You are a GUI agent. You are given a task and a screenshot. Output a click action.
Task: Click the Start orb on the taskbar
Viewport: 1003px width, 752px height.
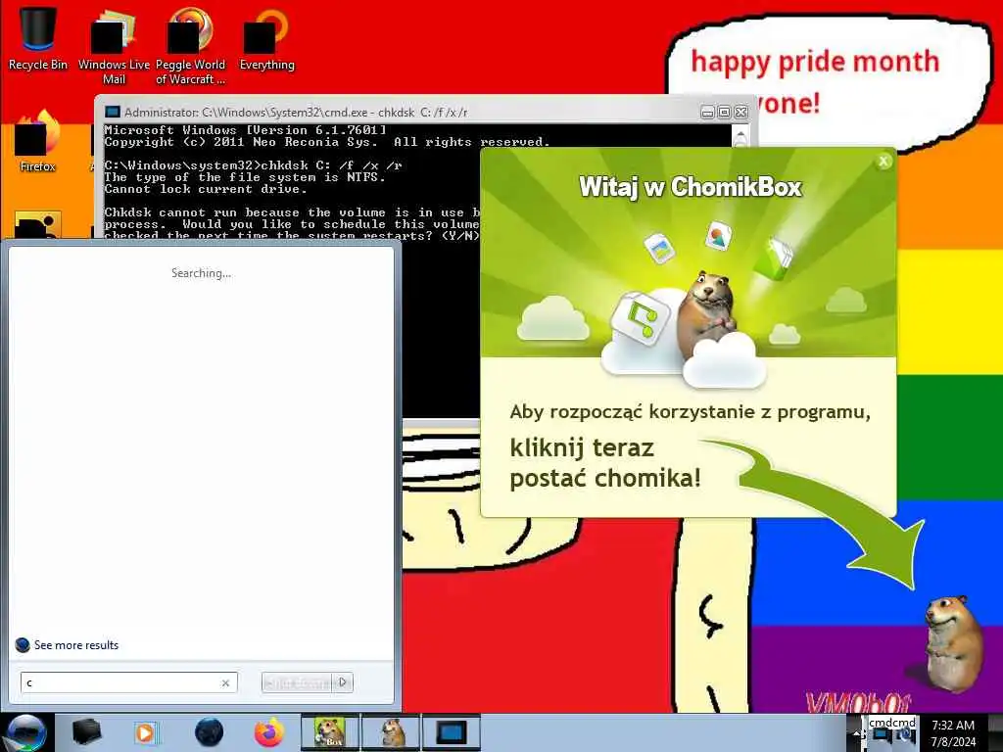pyautogui.click(x=25, y=732)
